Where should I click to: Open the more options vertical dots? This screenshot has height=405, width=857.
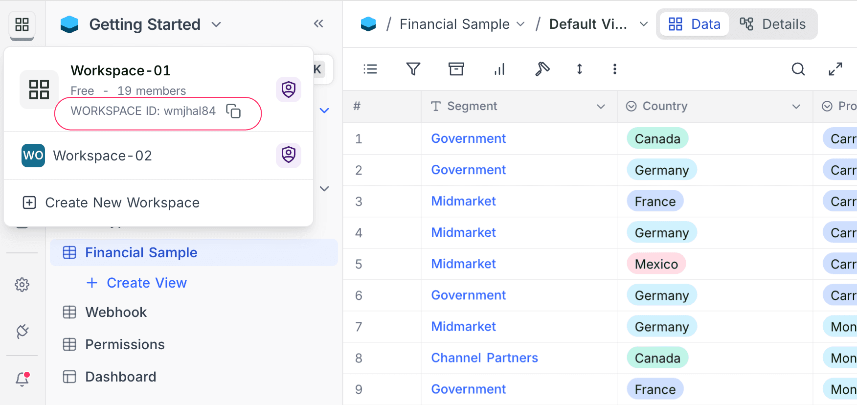[614, 69]
